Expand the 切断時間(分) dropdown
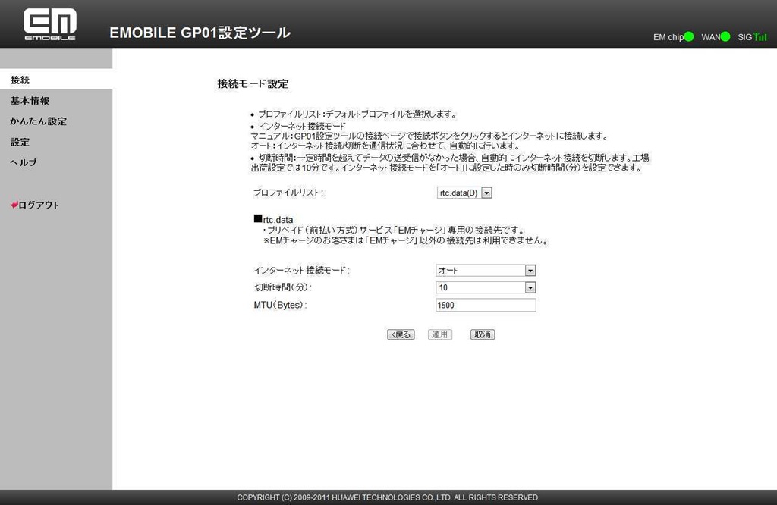777x505 pixels. click(486, 287)
